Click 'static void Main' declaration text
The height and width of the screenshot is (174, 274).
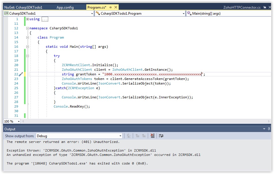[62, 47]
